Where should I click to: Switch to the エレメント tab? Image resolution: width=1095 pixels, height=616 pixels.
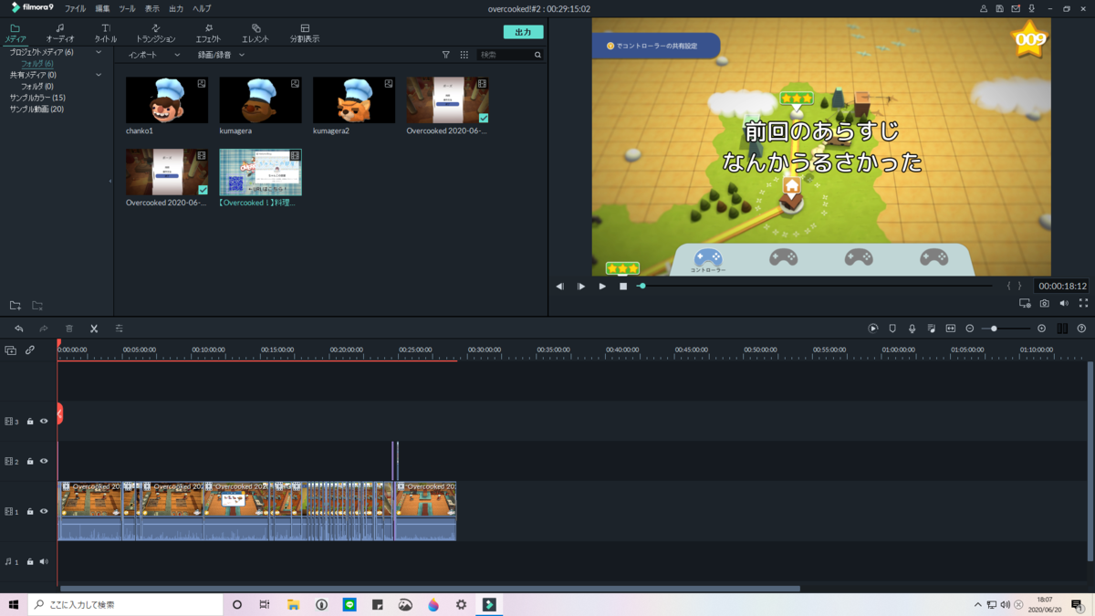[x=255, y=34]
